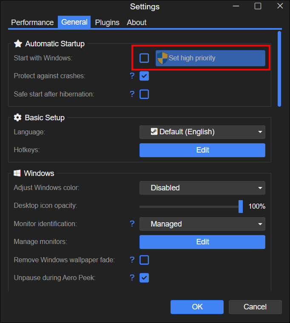Screen dimensions: 290x323
Task: Click the star icon next to Automatic Startup
Action: click(18, 43)
